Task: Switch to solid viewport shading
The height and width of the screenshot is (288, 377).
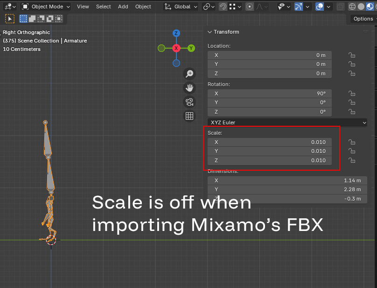Action: 361,7
